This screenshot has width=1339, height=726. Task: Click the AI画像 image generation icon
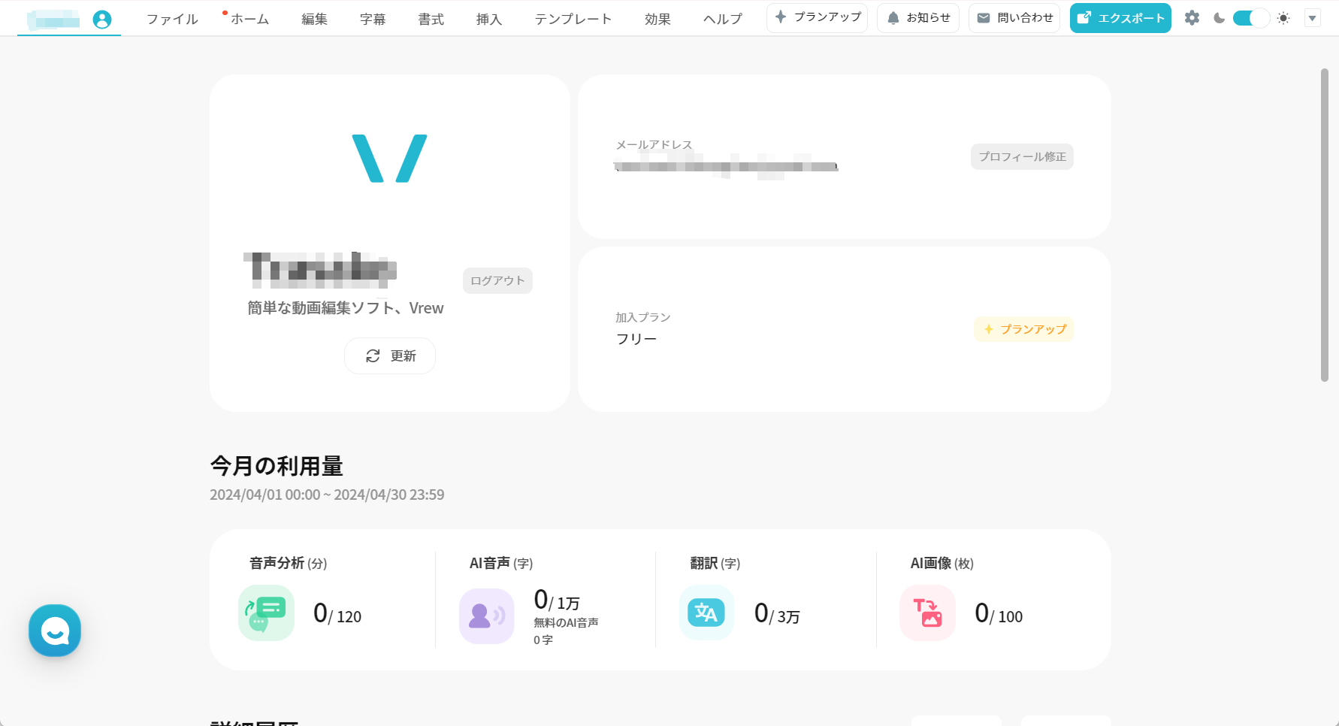[926, 613]
